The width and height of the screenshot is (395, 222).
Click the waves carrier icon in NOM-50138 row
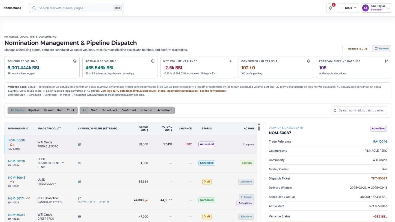(x=80, y=163)
